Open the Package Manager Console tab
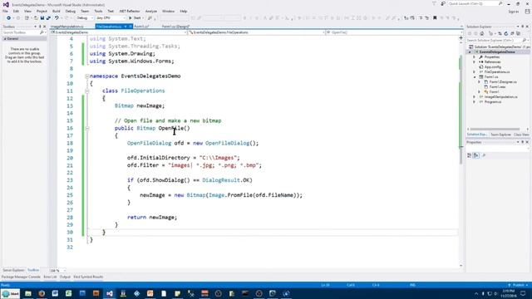 [x=21, y=277]
